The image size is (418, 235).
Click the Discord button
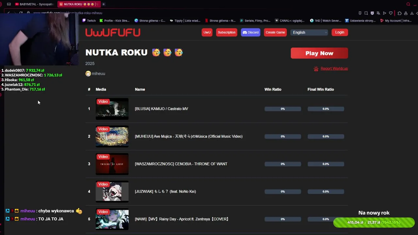pos(250,32)
